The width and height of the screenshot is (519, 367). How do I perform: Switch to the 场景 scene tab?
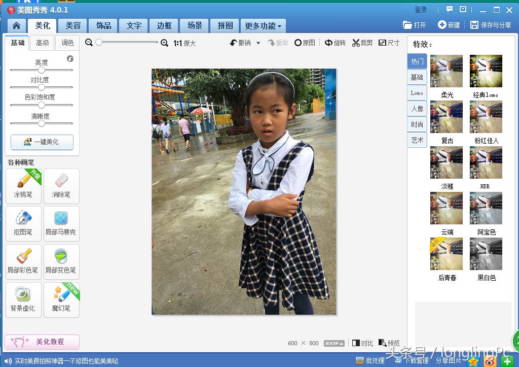pyautogui.click(x=195, y=25)
